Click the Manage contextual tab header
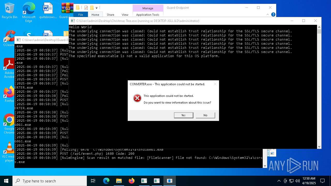Image resolution: width=331 pixels, height=186 pixels. tap(148, 8)
